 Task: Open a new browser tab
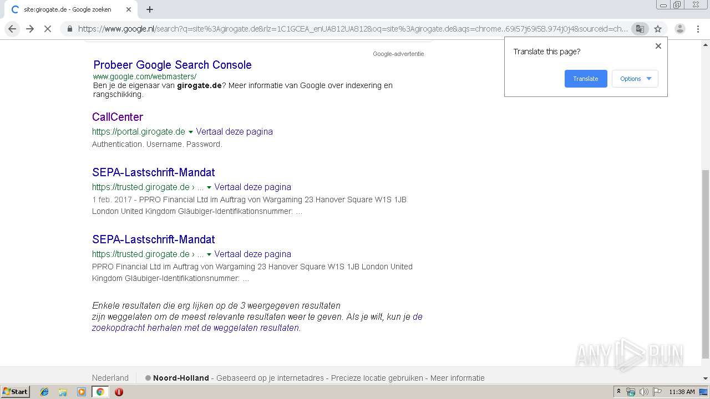pos(150,9)
